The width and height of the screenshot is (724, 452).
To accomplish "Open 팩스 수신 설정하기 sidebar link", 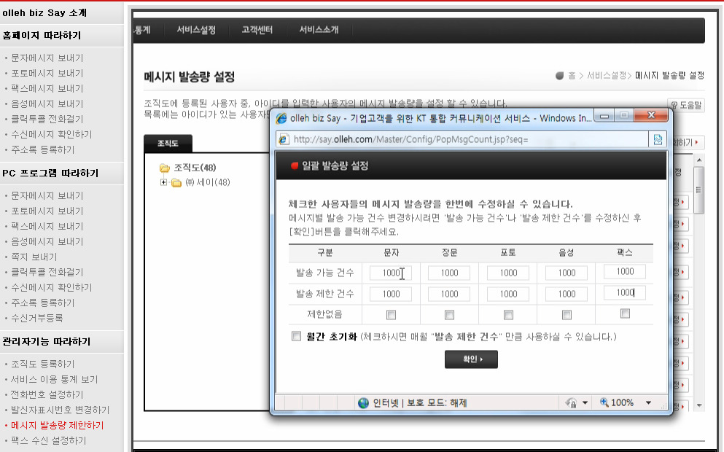I will 48,440.
